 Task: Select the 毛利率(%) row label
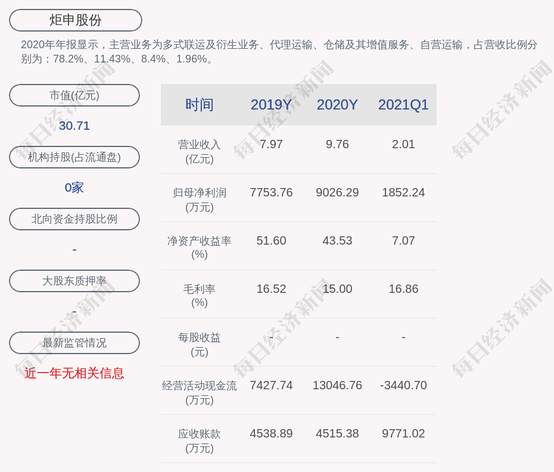(x=199, y=296)
